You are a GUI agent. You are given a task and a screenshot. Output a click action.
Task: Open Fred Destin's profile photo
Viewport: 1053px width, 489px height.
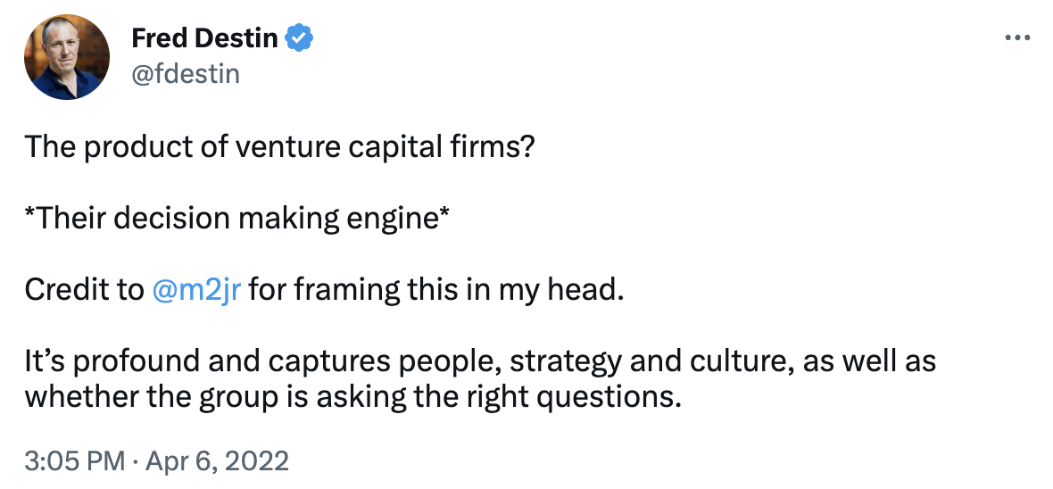pyautogui.click(x=62, y=56)
